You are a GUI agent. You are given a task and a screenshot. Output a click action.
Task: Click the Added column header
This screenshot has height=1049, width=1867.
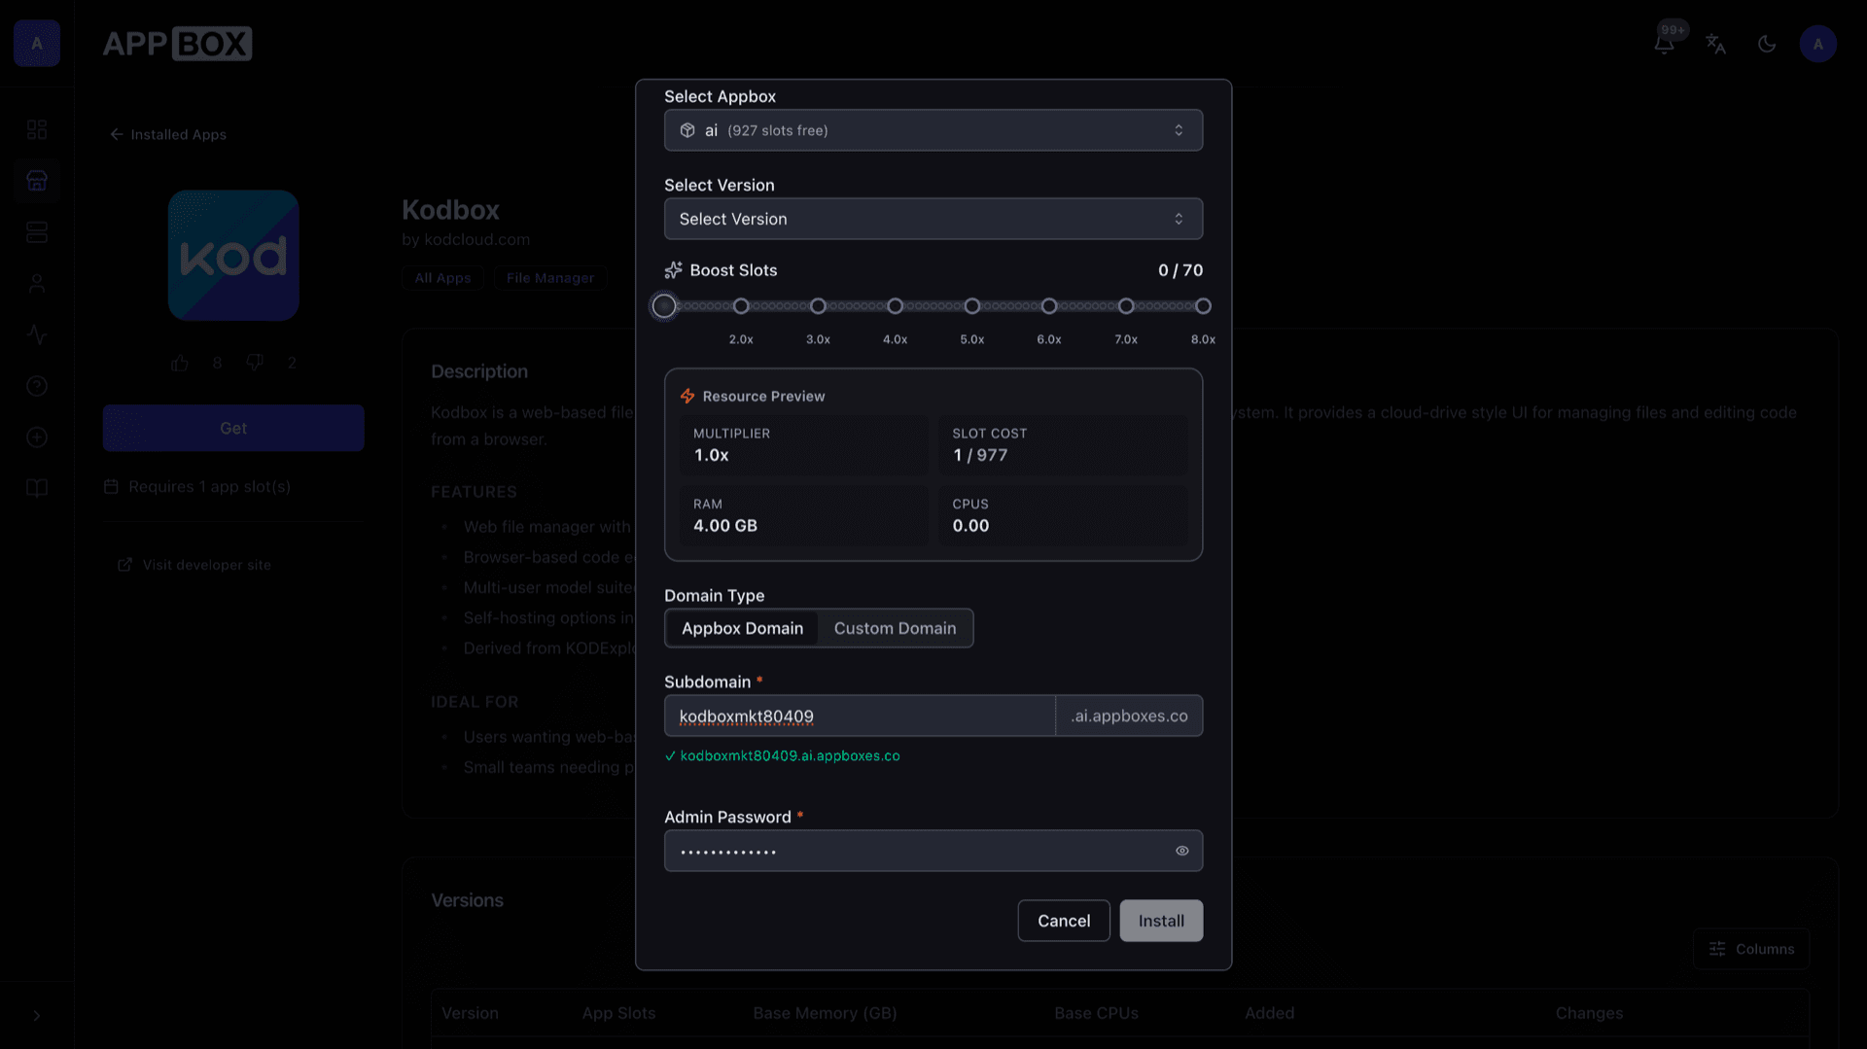coord(1269,1013)
